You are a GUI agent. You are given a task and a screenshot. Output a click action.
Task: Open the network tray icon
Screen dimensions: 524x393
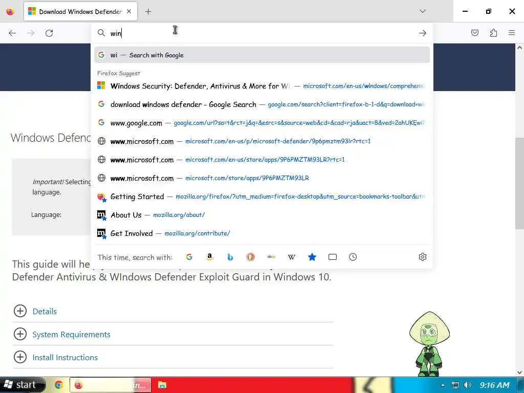tap(455, 385)
